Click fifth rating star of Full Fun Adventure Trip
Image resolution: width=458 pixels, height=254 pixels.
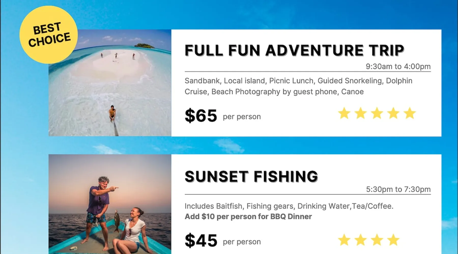pyautogui.click(x=410, y=113)
